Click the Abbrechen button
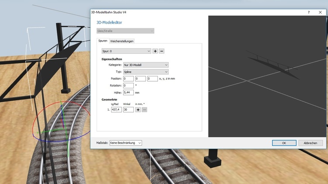Viewport: 328px width, 184px height. click(x=311, y=143)
